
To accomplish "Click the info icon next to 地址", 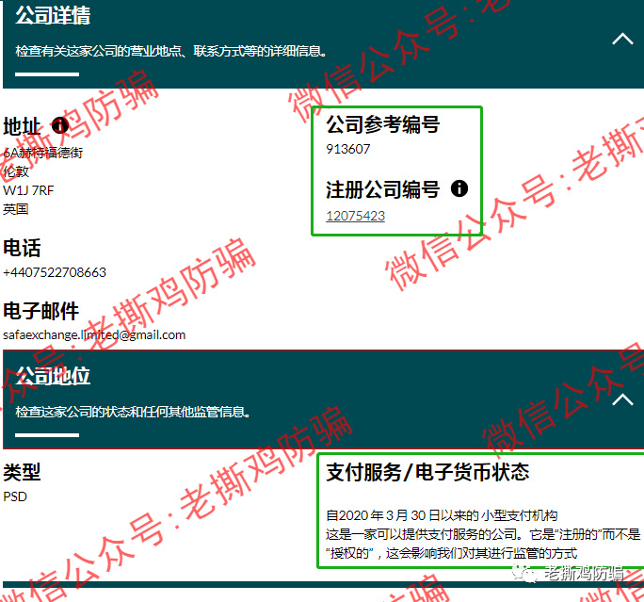I will (60, 125).
